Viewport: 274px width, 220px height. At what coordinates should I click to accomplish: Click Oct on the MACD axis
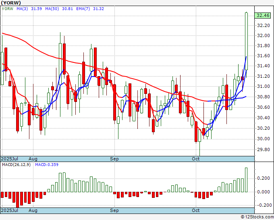pyautogui.click(x=196, y=210)
